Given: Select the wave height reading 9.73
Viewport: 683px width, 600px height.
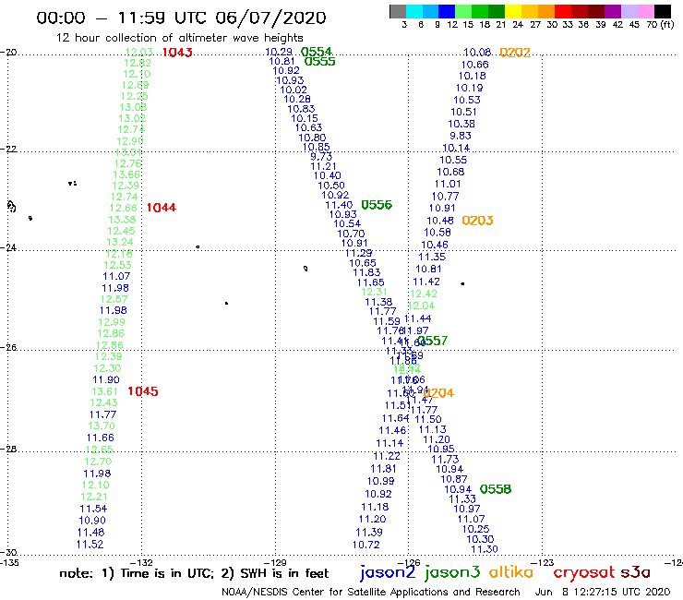Looking at the screenshot, I should pyautogui.click(x=321, y=156).
